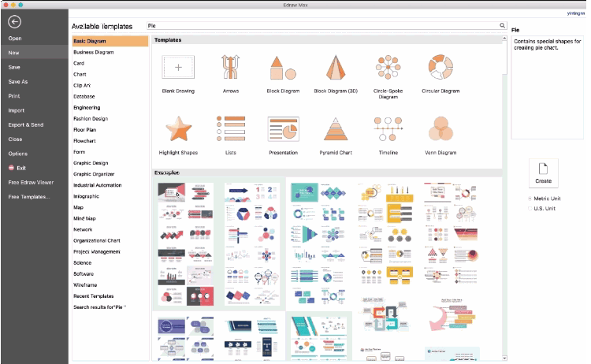591x364 pixels.
Task: Select the Wireframe category
Action: 85,285
